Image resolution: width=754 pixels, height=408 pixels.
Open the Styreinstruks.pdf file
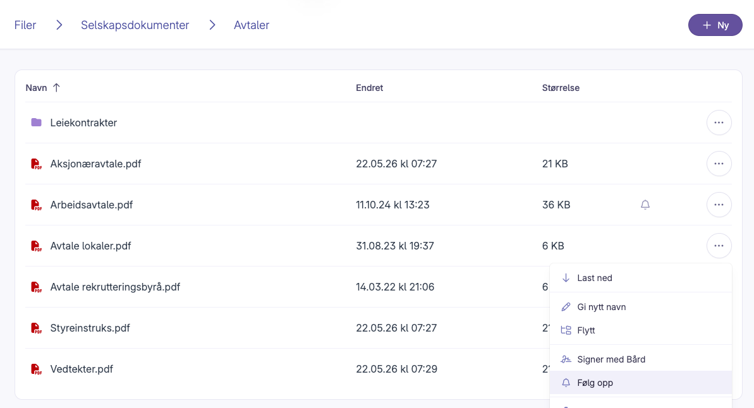click(90, 328)
